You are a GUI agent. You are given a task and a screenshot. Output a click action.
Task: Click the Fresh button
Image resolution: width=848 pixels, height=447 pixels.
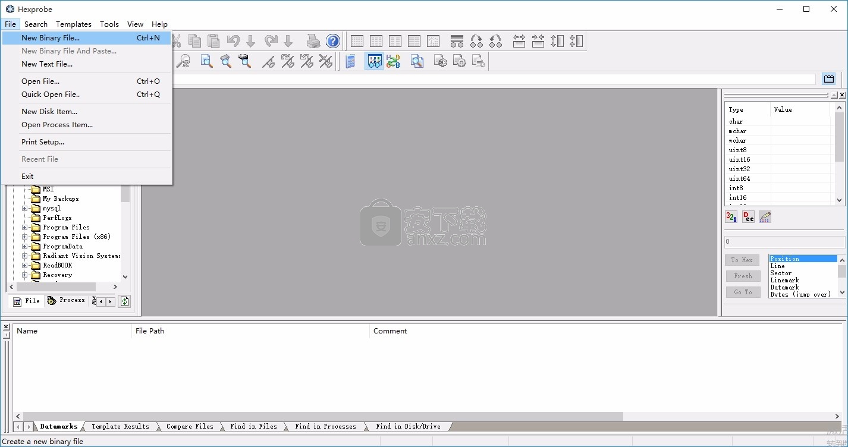[x=743, y=276]
